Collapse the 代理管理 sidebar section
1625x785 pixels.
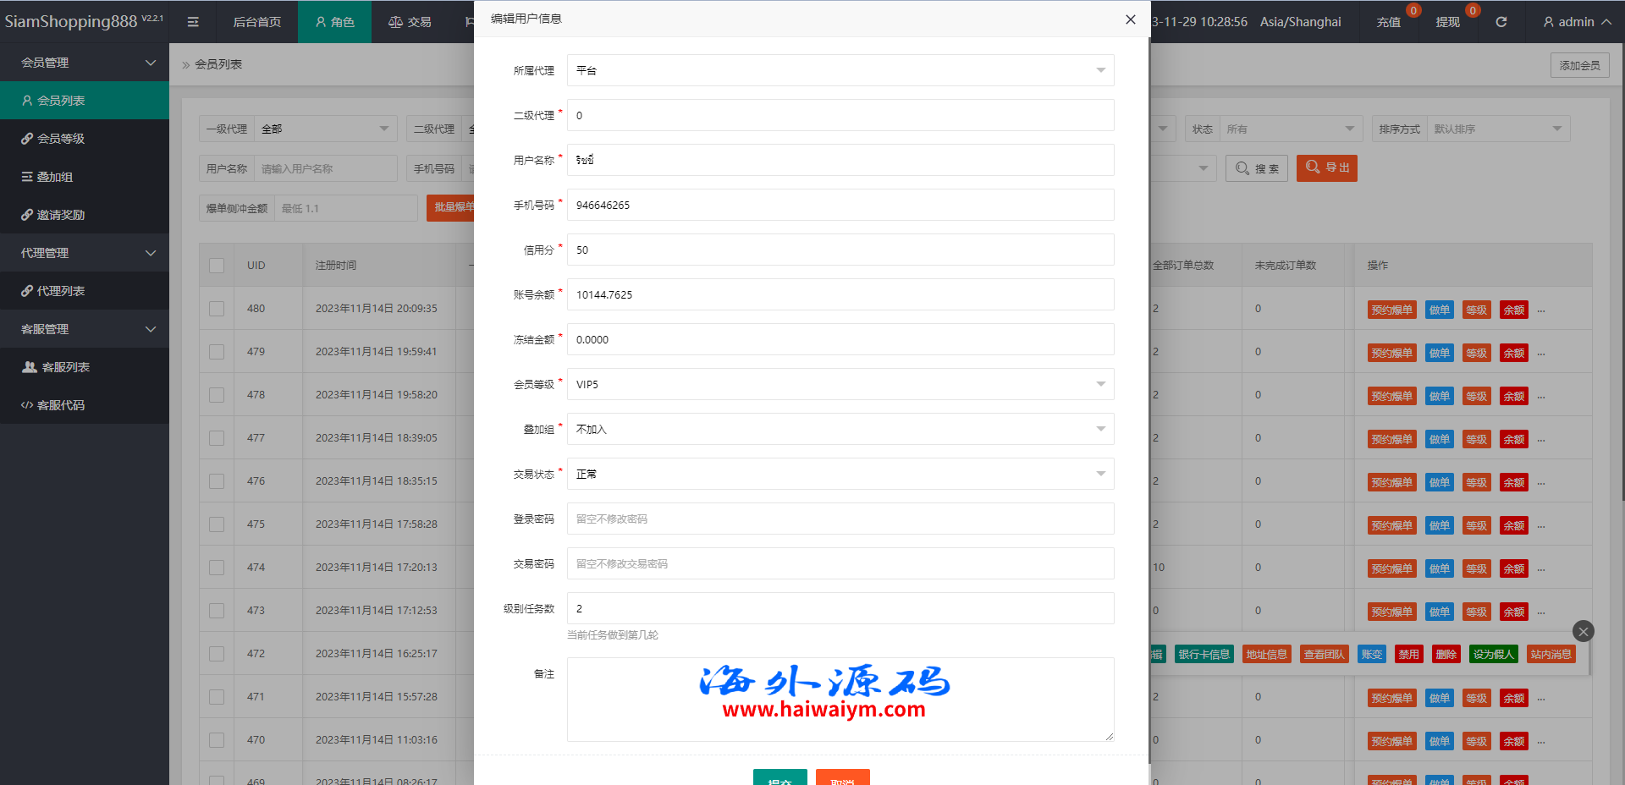(85, 253)
